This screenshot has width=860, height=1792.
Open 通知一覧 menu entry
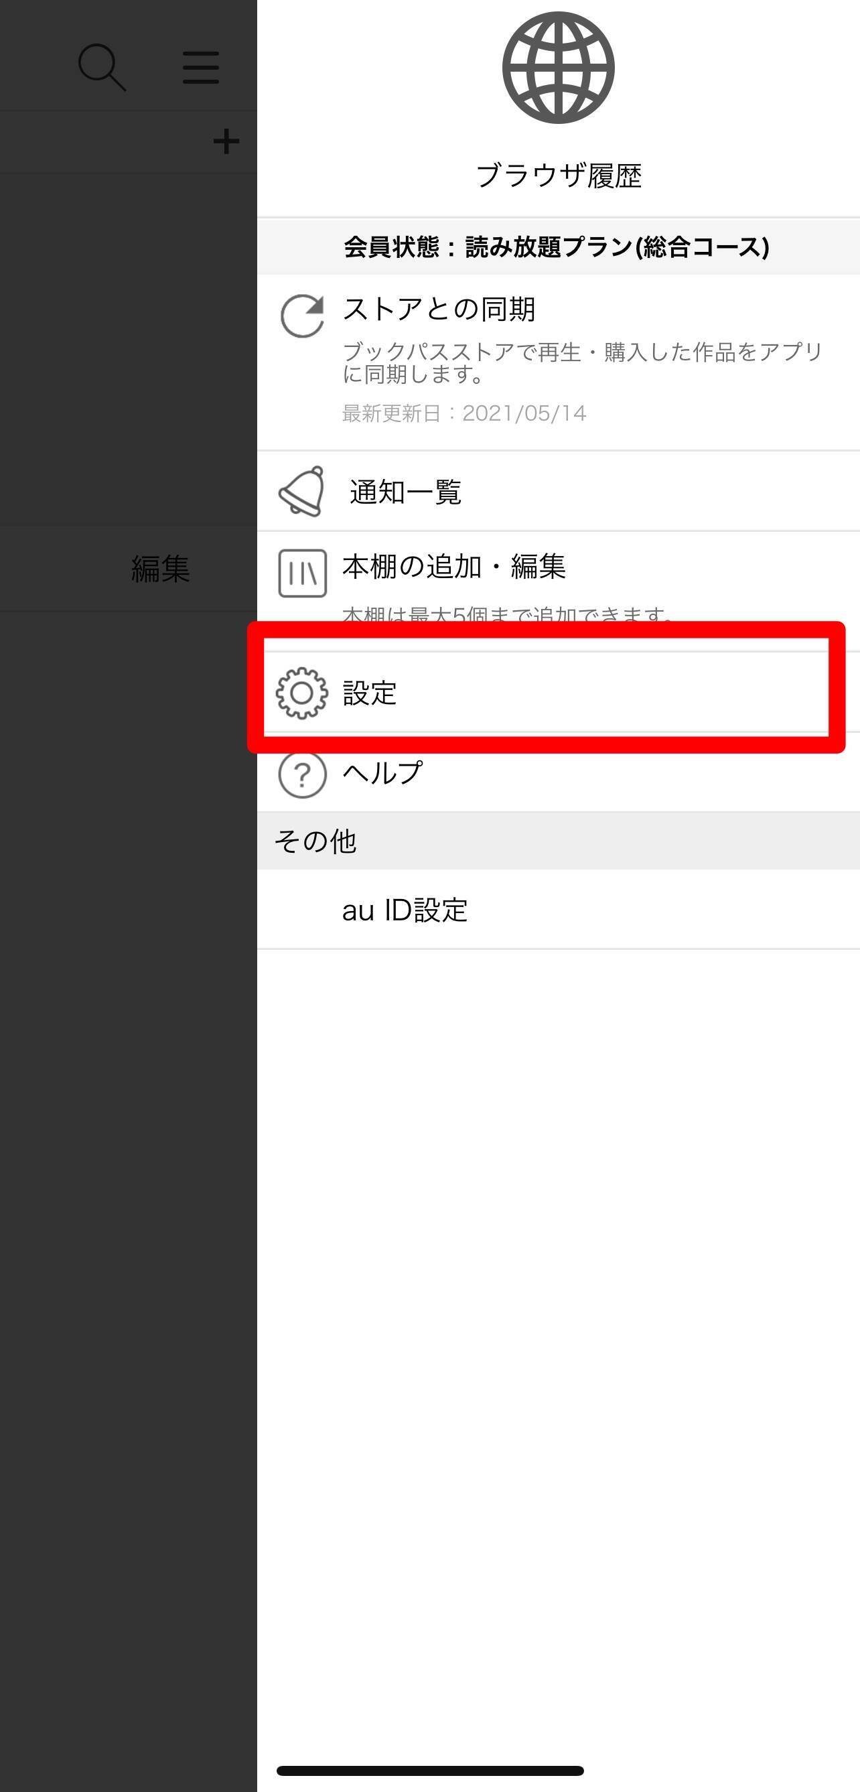coord(559,491)
